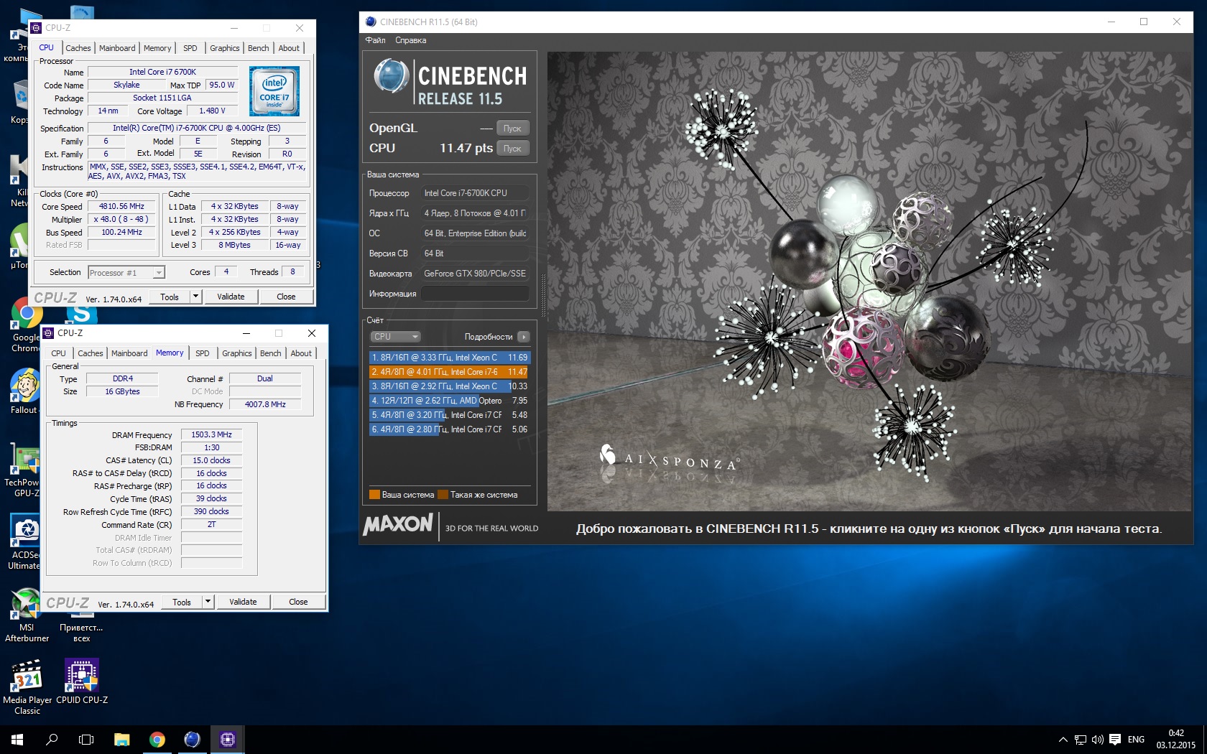Expand the Tools dropdown arrow in the upper CPU-Z window
The height and width of the screenshot is (754, 1207).
pos(195,297)
